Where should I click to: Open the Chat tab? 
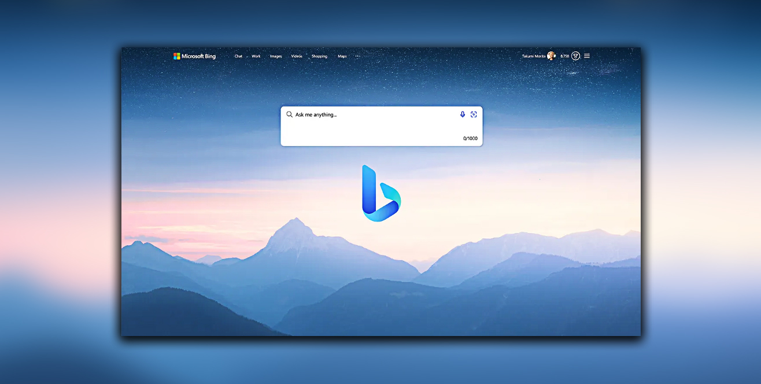(238, 56)
